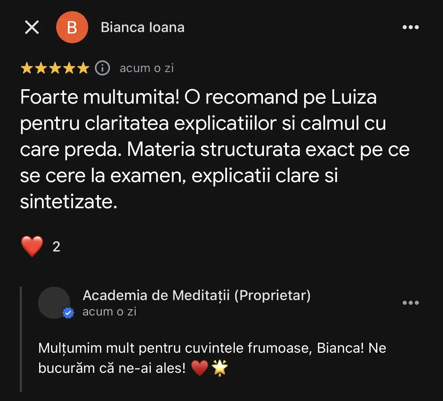The width and height of the screenshot is (443, 401).
Task: Click the owner reply text Mulțumim mult
Action: 212,358
